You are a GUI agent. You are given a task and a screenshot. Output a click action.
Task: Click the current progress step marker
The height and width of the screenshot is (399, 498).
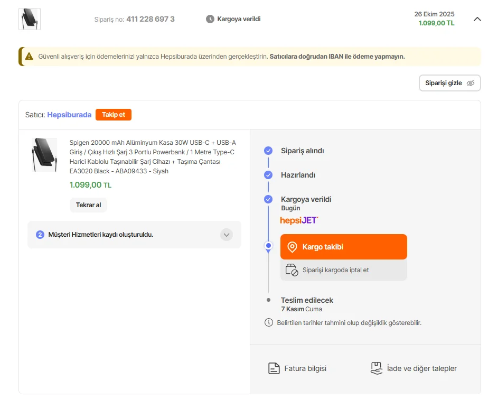[268, 246]
